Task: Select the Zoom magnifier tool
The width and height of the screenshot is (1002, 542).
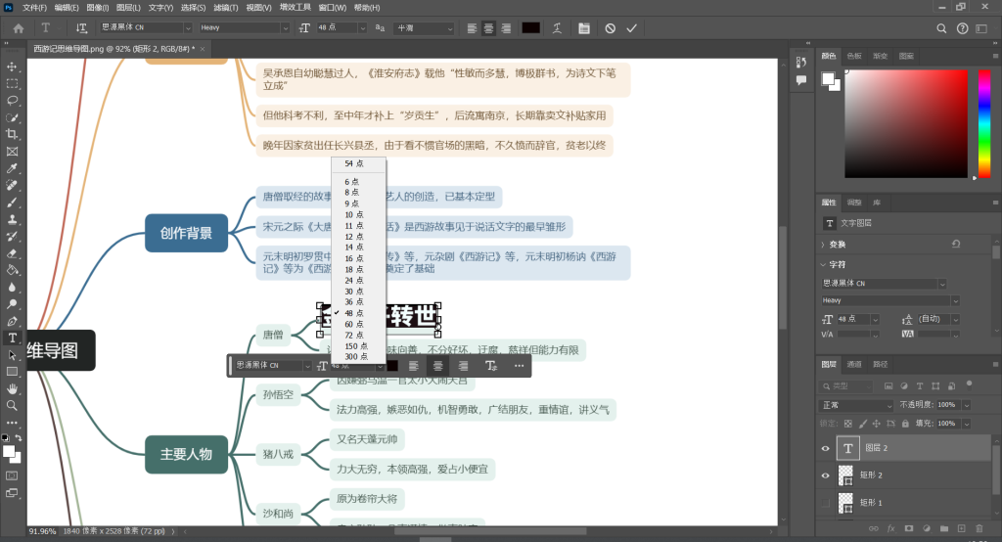Action: pos(12,405)
